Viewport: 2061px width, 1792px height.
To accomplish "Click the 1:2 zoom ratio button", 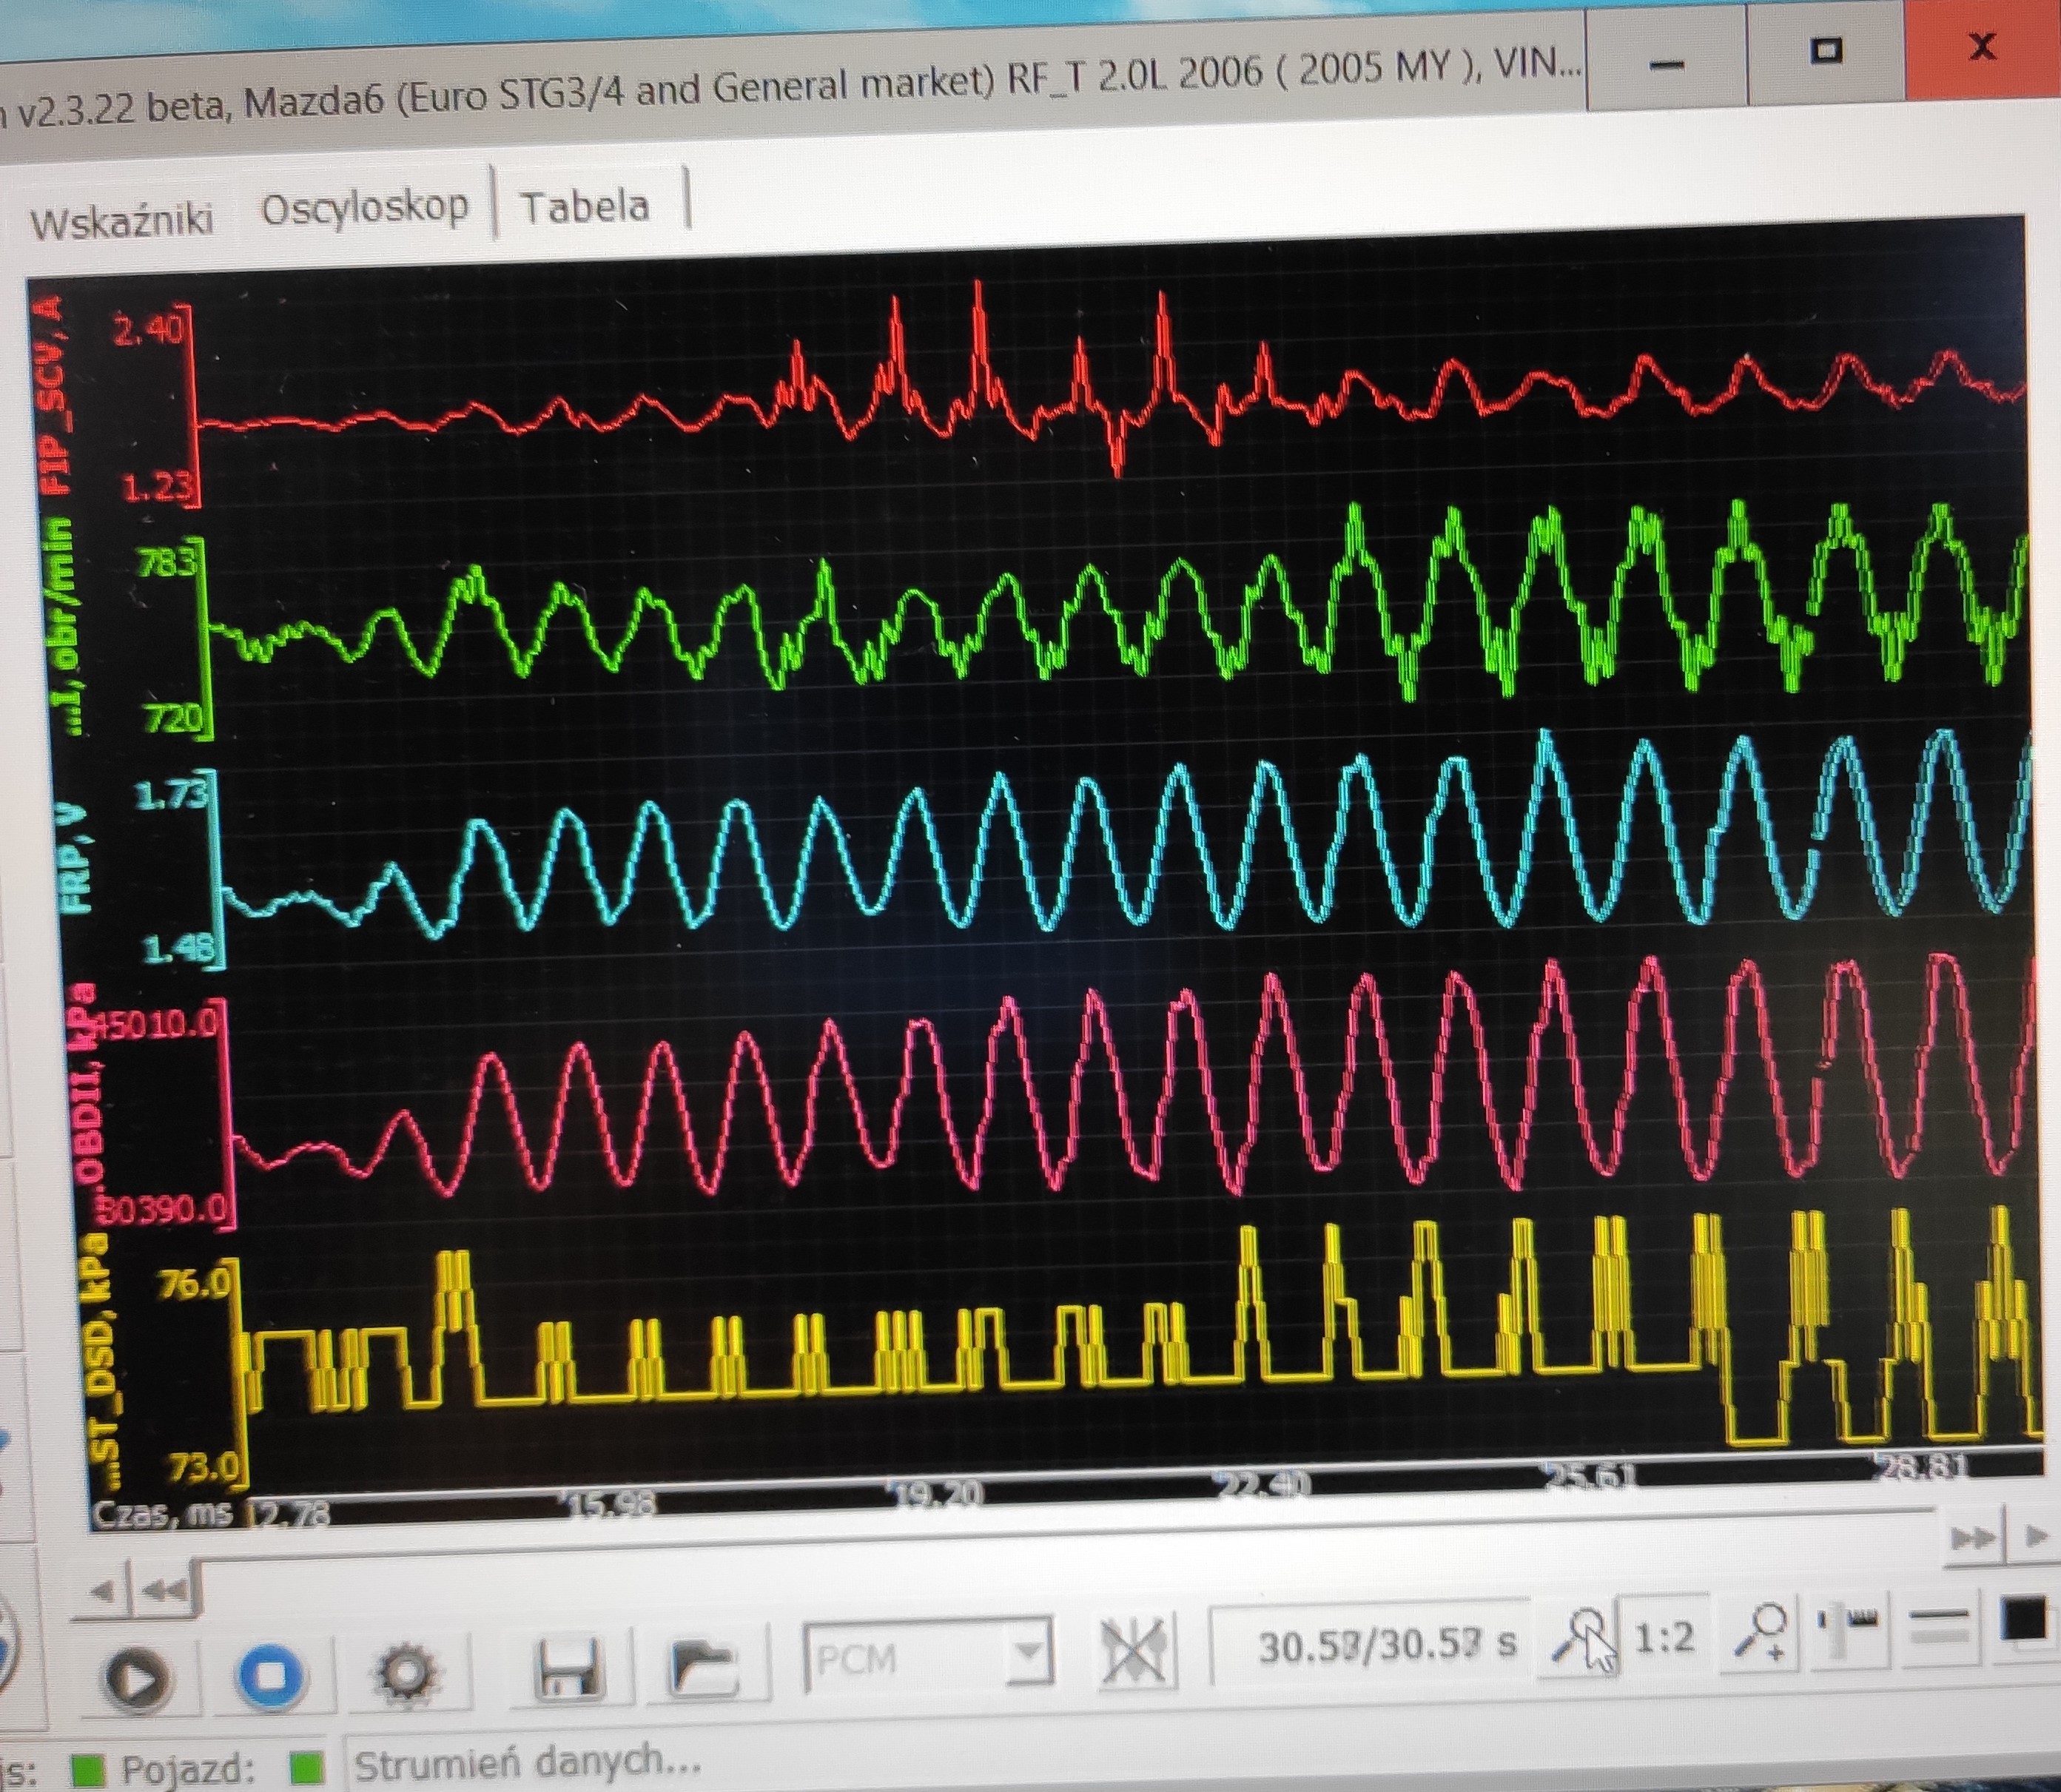I will click(1664, 1637).
